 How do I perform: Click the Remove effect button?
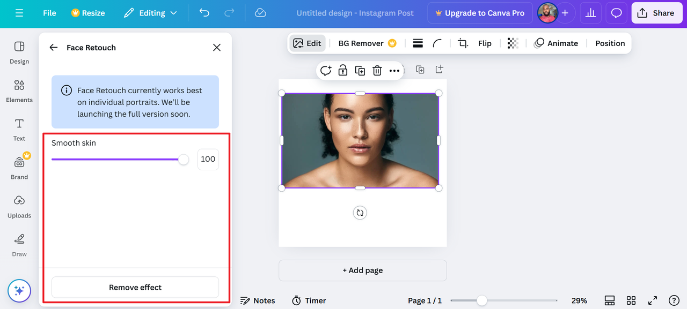(135, 287)
